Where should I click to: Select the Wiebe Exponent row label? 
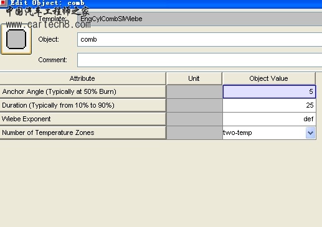coord(82,119)
